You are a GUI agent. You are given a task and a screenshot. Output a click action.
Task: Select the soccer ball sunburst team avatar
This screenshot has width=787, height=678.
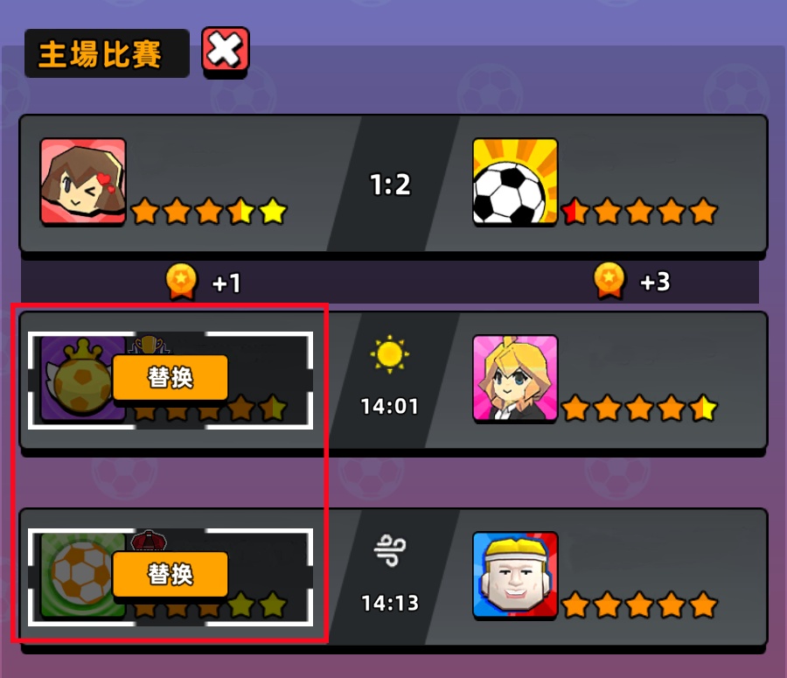(x=515, y=181)
